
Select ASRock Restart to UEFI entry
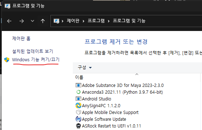click(x=111, y=126)
